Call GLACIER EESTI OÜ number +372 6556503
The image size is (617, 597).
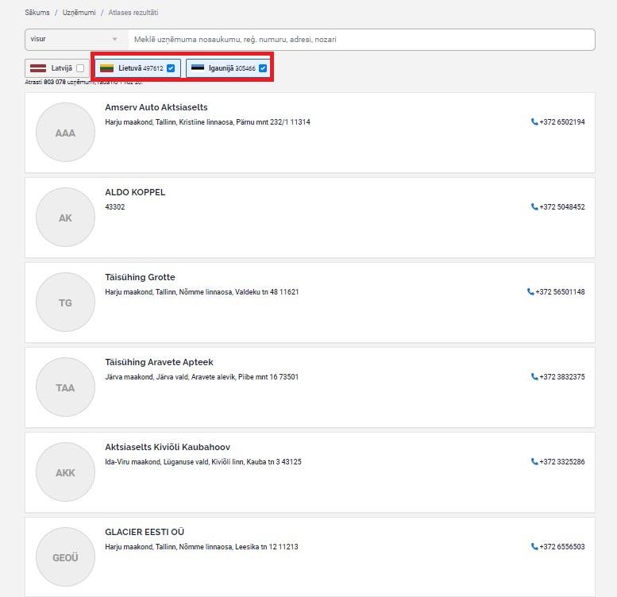coord(561,546)
